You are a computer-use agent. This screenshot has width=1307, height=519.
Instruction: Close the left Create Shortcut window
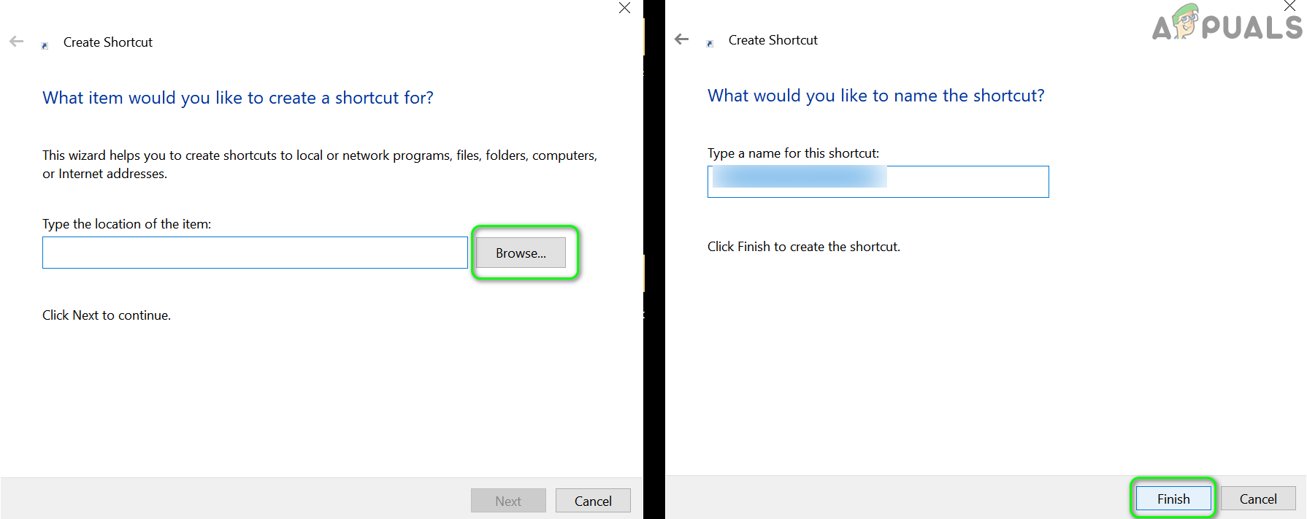pyautogui.click(x=624, y=8)
